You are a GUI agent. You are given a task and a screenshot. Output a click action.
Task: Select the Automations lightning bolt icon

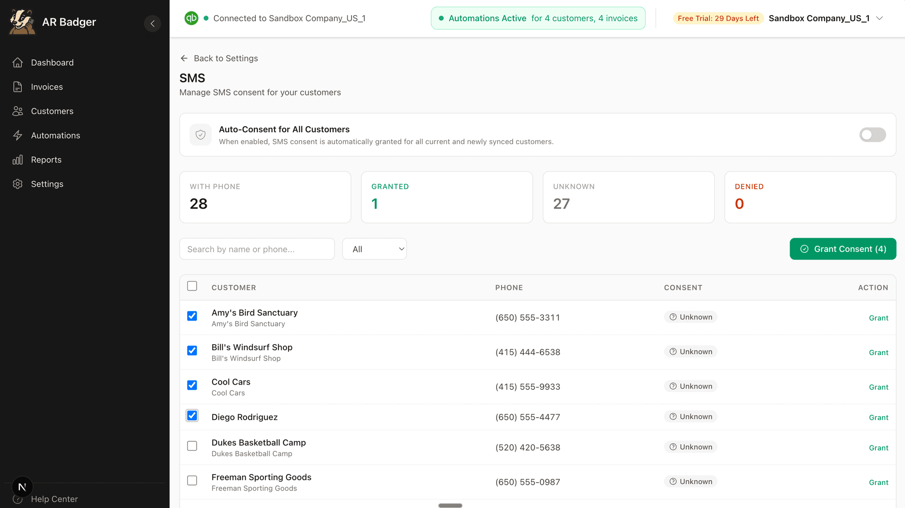tap(17, 135)
